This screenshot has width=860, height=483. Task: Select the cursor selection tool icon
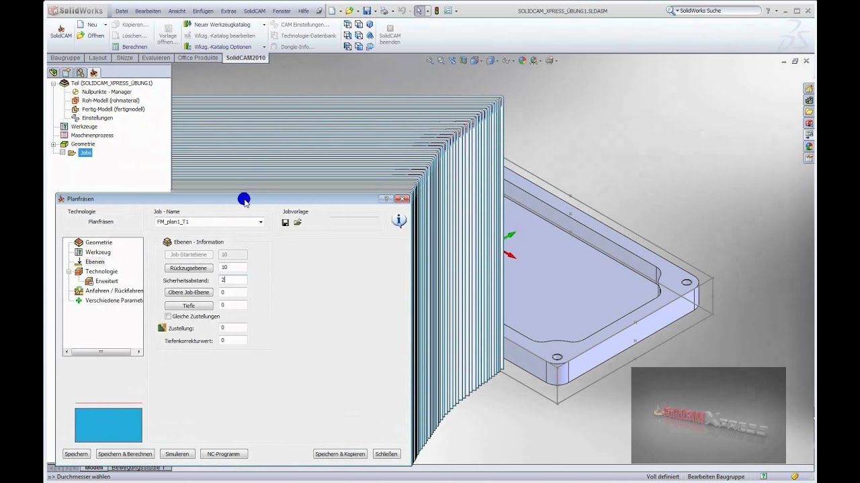[419, 11]
